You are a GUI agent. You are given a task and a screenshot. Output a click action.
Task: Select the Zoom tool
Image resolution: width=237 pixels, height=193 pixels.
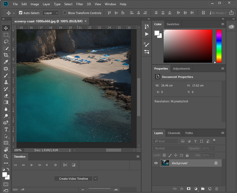(x=6, y=156)
